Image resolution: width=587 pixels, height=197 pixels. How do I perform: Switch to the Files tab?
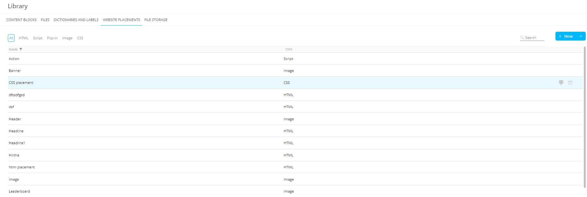pyautogui.click(x=45, y=20)
